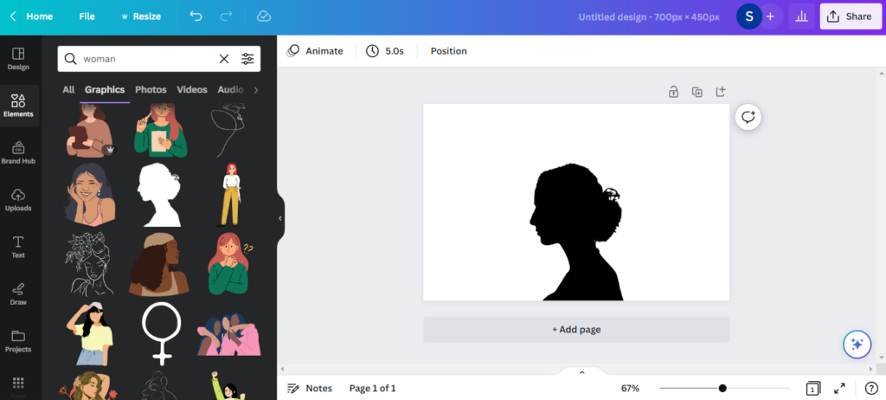Click the + Add page button

click(576, 329)
